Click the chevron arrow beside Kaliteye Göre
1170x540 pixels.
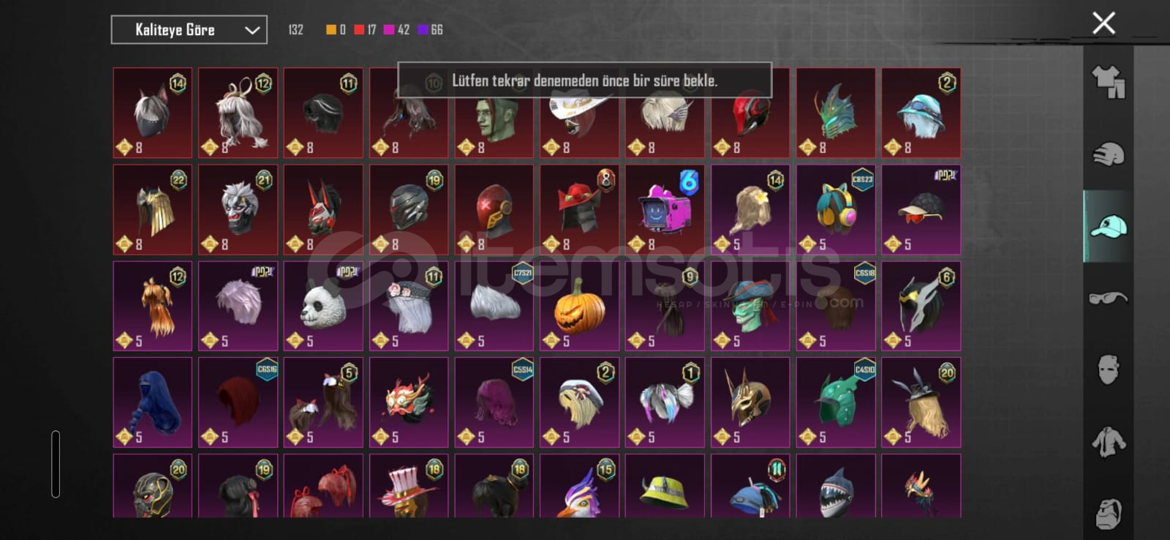click(252, 31)
